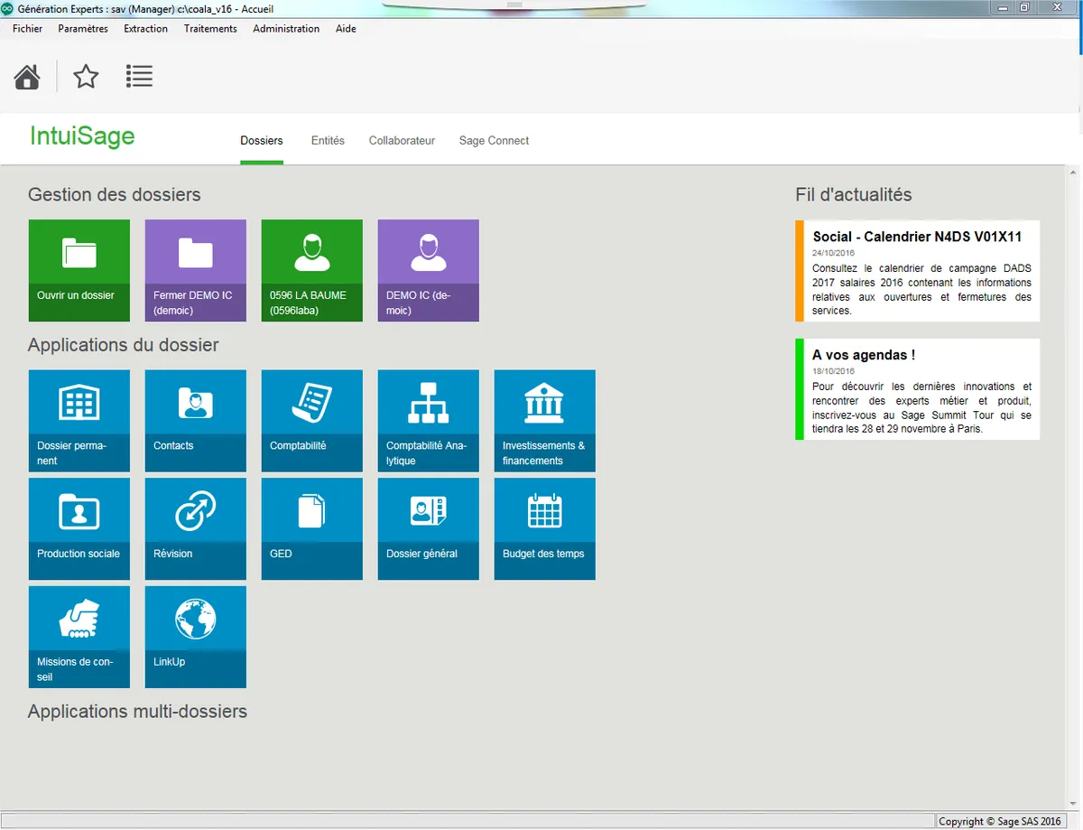1083x830 pixels.
Task: Open the Paramètres menu
Action: pos(83,29)
